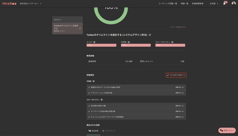The image size is (238, 136).
Task: Show help for スコア
Action: pos(94,42)
